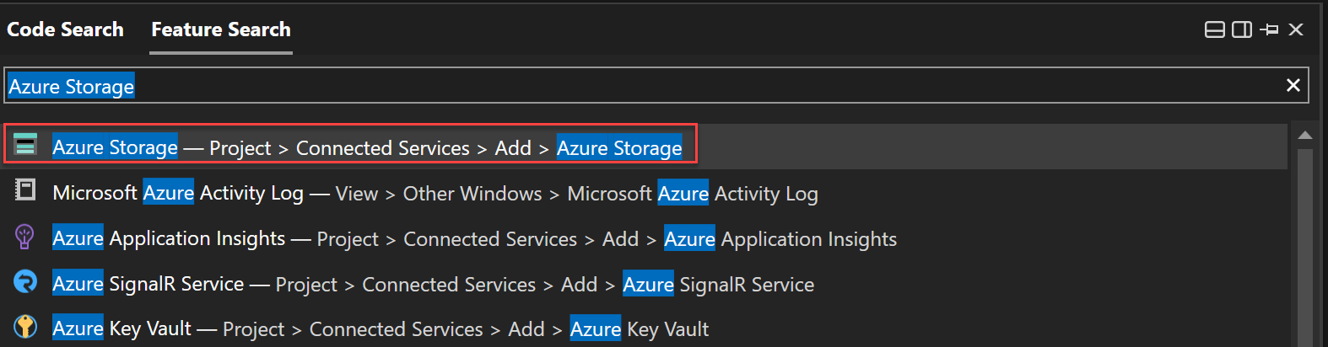Clear the search box text
The height and width of the screenshot is (347, 1328).
(1293, 85)
